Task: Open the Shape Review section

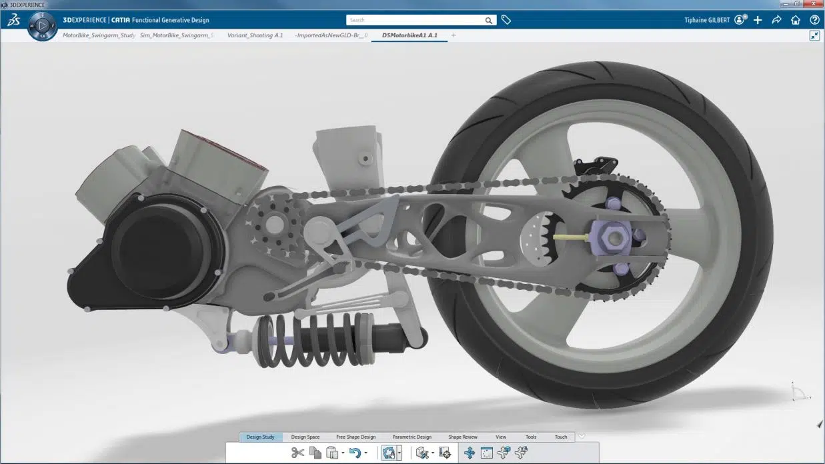Action: coord(463,437)
